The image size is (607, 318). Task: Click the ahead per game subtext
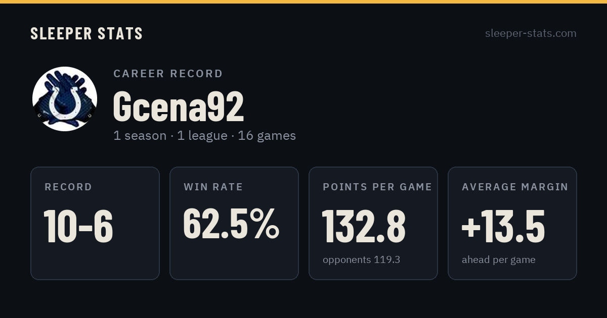(x=498, y=260)
